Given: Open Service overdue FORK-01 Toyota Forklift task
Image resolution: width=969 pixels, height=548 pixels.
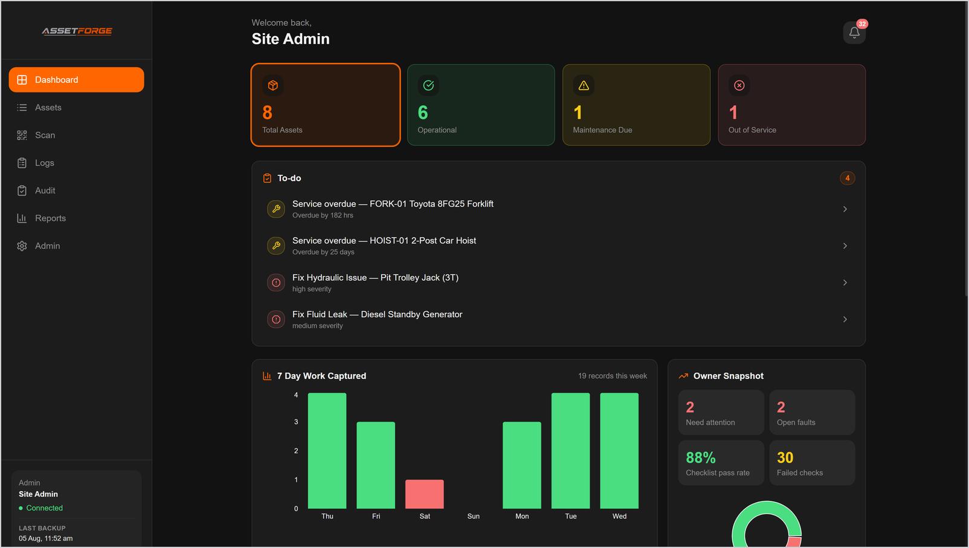Looking at the screenshot, I should point(558,209).
